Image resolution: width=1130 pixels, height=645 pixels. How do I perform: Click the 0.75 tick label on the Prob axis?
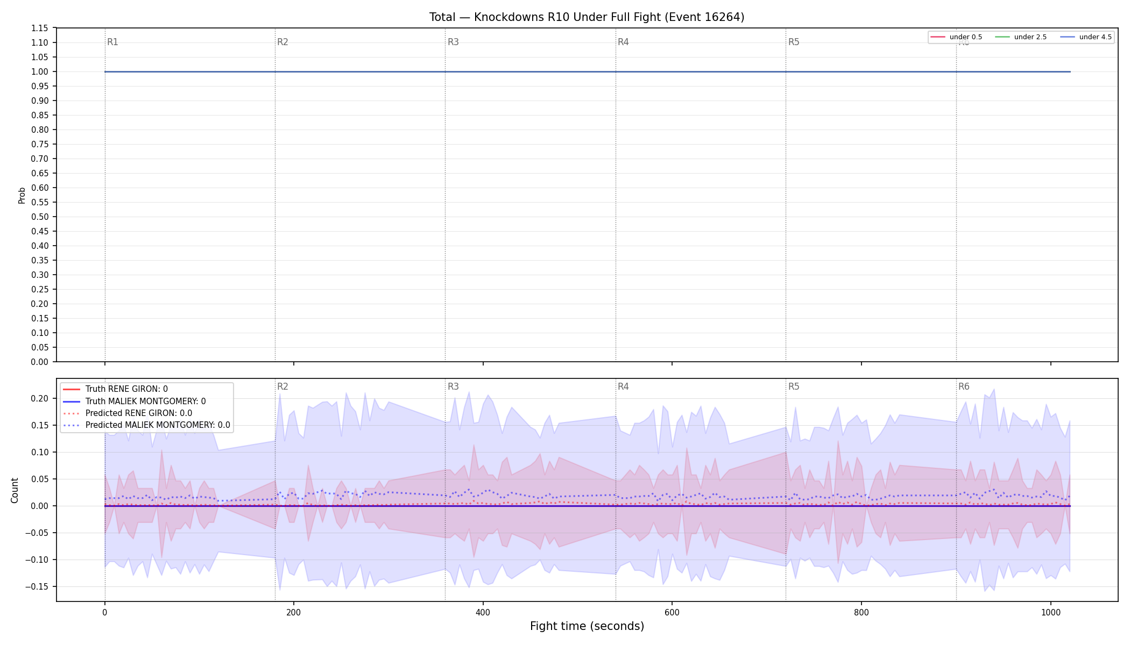tap(39, 145)
